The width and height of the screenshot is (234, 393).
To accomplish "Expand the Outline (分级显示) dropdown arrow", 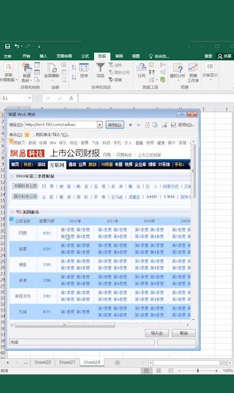I will coord(210,80).
